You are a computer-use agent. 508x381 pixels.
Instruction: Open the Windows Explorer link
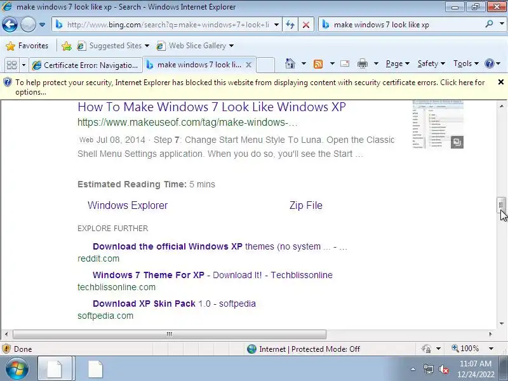(x=128, y=205)
